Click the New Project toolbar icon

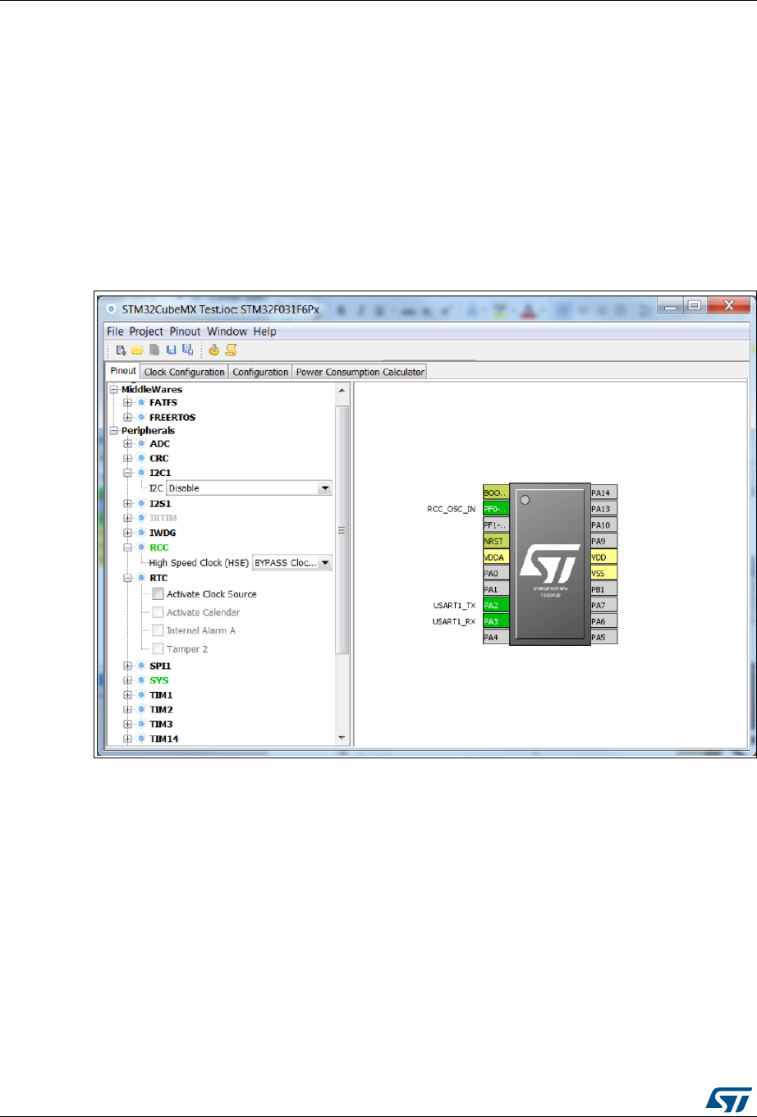pos(122,350)
